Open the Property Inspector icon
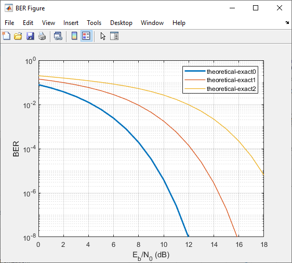 pyautogui.click(x=114, y=36)
